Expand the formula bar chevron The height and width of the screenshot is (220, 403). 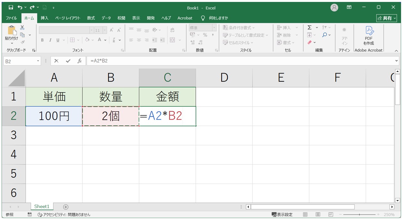[x=396, y=61]
